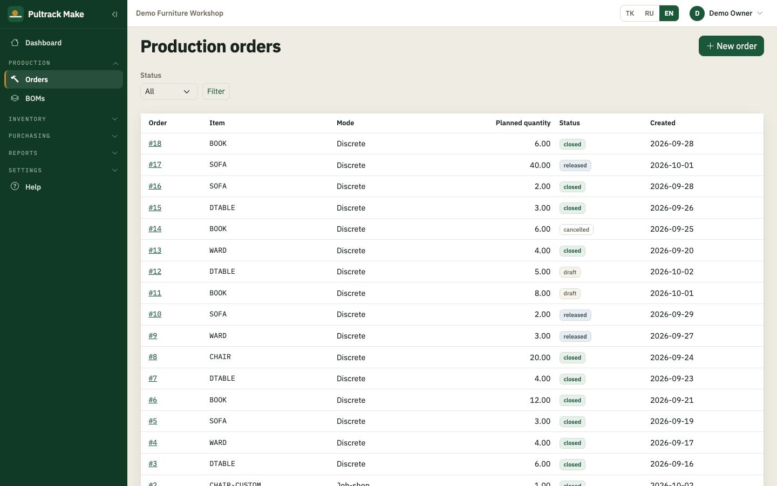777x486 pixels.
Task: Click the Pultrack Make logo icon
Action: click(x=16, y=14)
